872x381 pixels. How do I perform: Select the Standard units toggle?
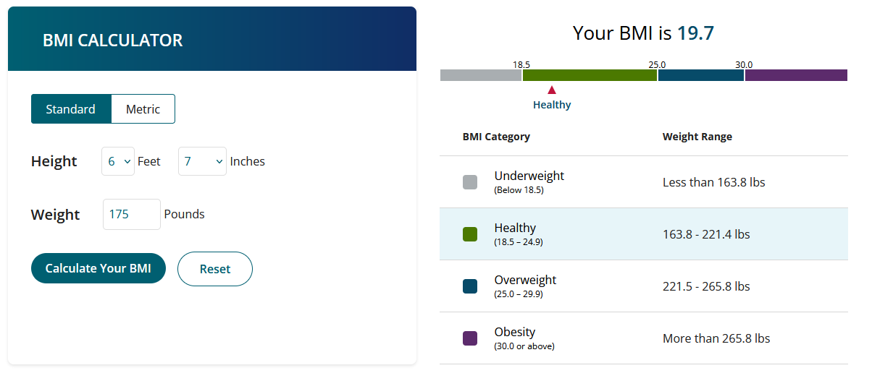pos(71,109)
